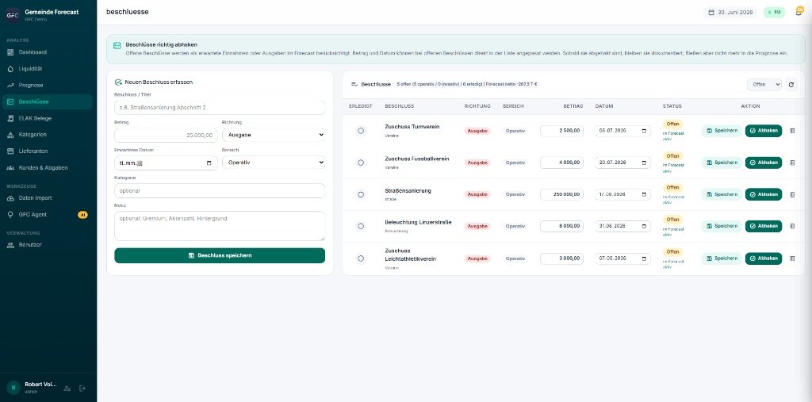Viewport: 812px width, 402px height.
Task: Open Benutzer in the sidebar
Action: point(47,244)
